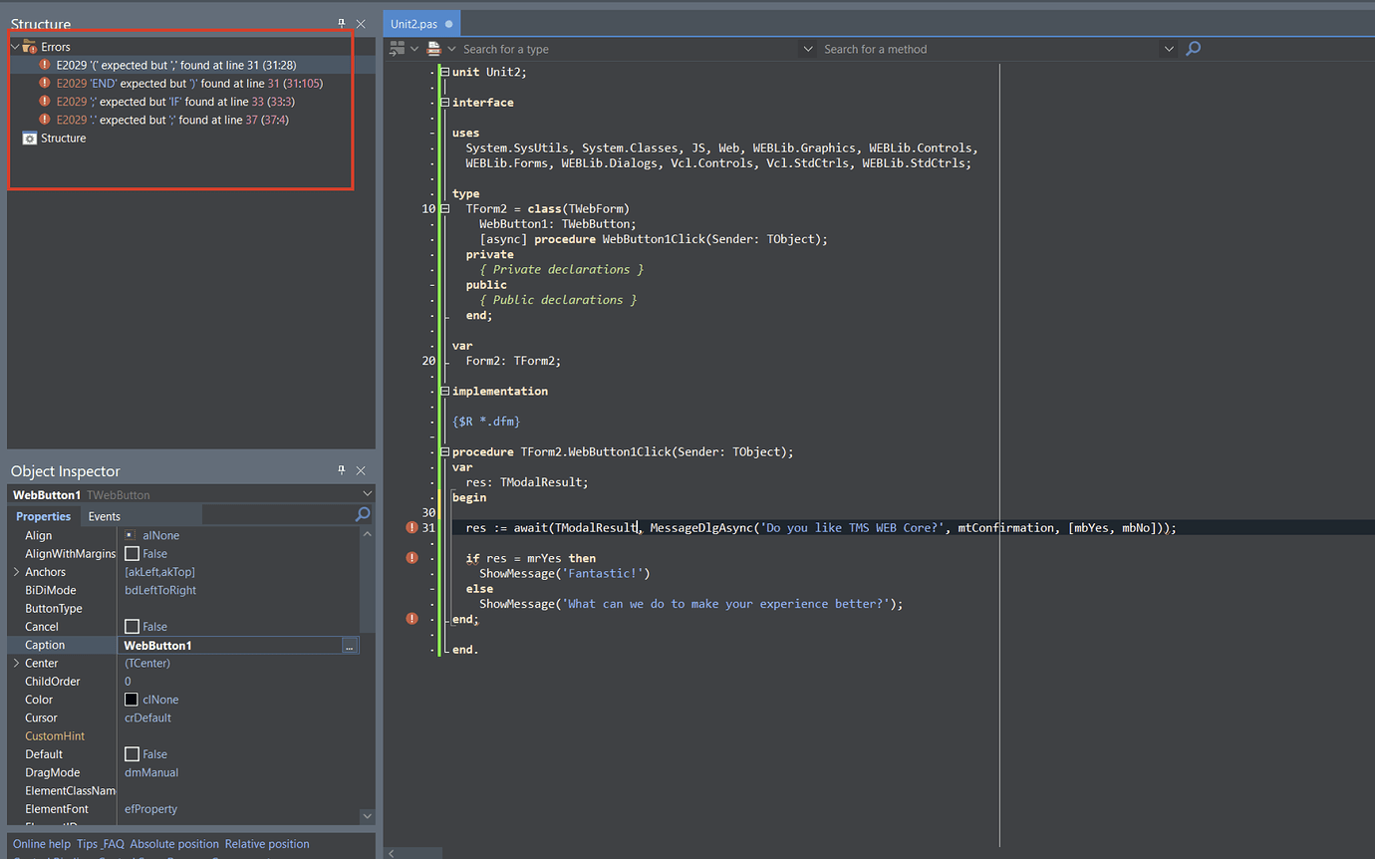
Task: Click the search magnifier in Object Inspector
Action: tap(363, 515)
